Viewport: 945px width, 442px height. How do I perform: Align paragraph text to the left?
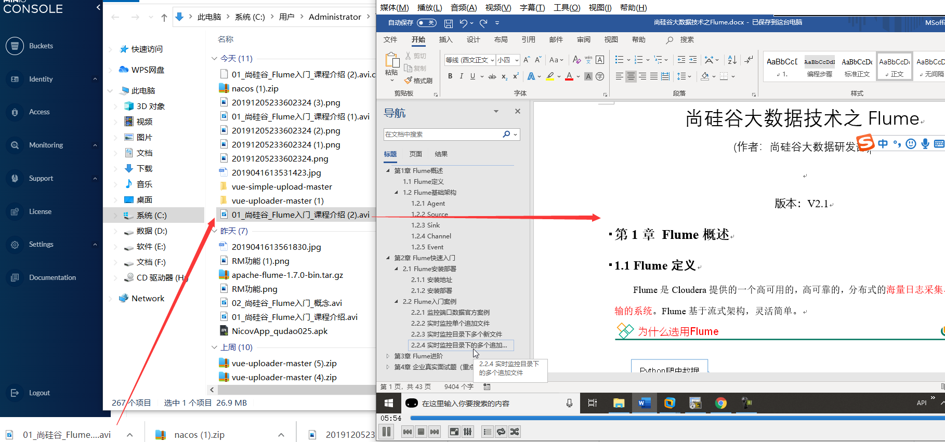[x=619, y=76]
